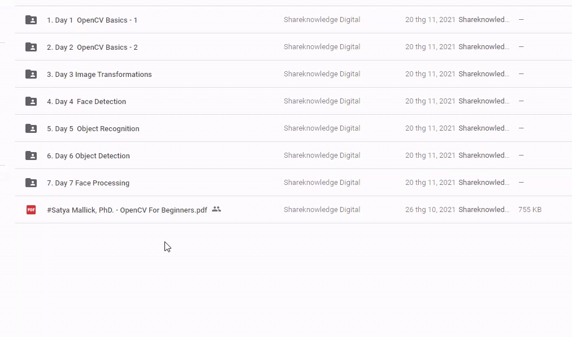Click the red PDF file icon
This screenshot has width=572, height=337.
click(31, 210)
